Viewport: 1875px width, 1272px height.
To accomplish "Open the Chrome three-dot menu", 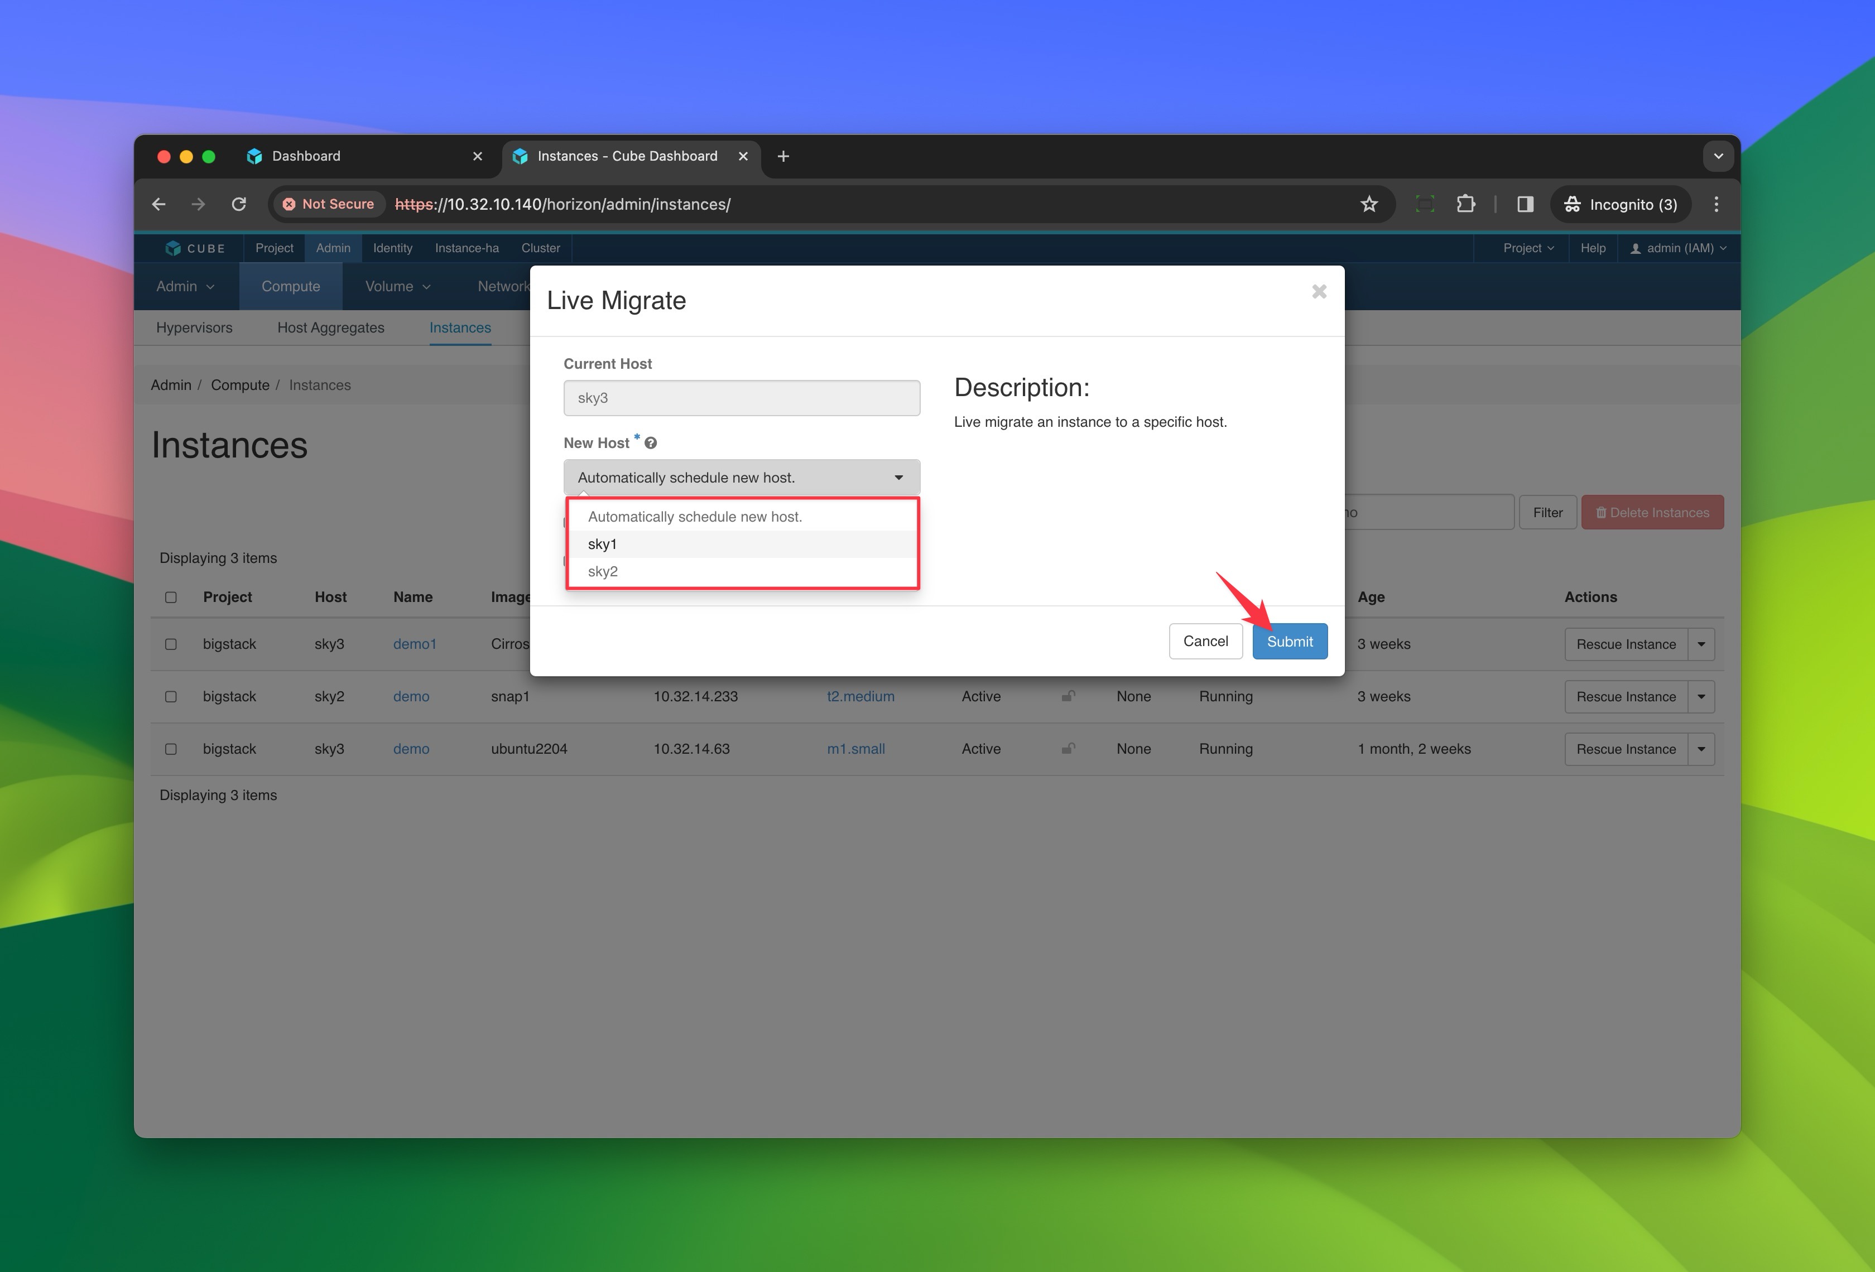I will coord(1716,204).
